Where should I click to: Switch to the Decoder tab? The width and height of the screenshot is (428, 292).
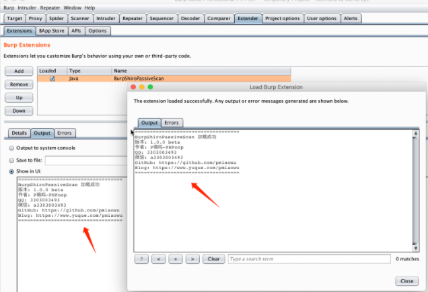[x=190, y=19]
